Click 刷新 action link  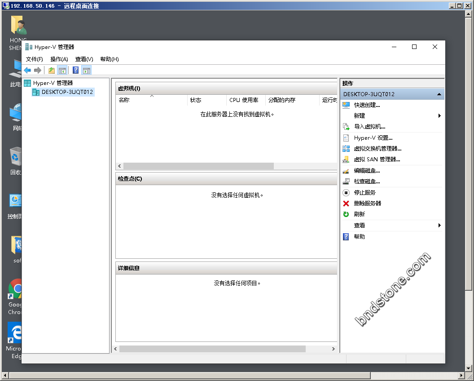(x=360, y=214)
